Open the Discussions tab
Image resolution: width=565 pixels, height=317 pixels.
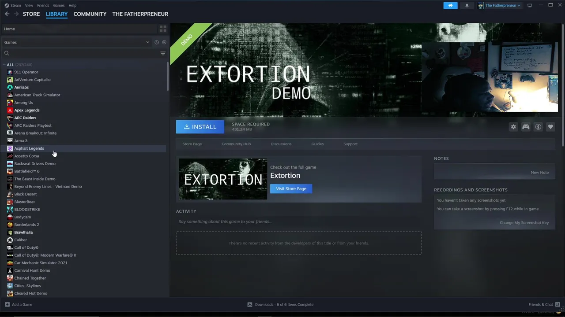coord(281,144)
